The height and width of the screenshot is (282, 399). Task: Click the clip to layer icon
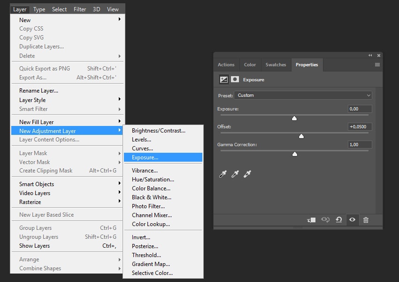311,219
